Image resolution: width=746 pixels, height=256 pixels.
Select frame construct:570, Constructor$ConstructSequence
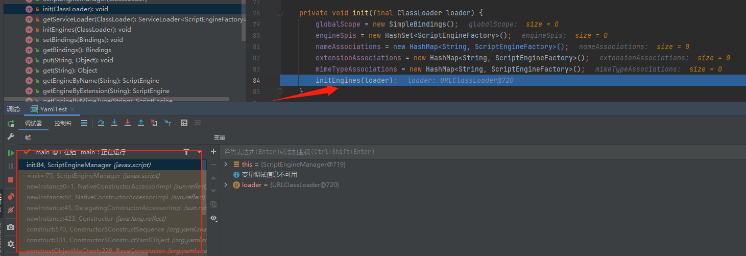tap(112, 229)
